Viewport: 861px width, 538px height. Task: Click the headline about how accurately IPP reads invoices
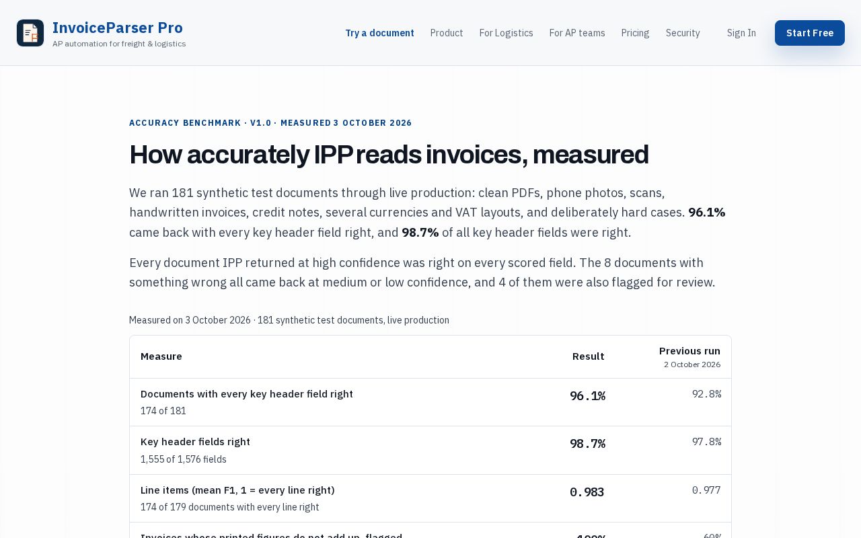(389, 155)
